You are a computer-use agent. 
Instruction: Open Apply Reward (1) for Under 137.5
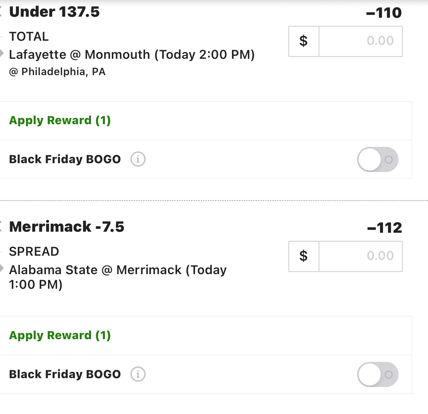tap(60, 120)
